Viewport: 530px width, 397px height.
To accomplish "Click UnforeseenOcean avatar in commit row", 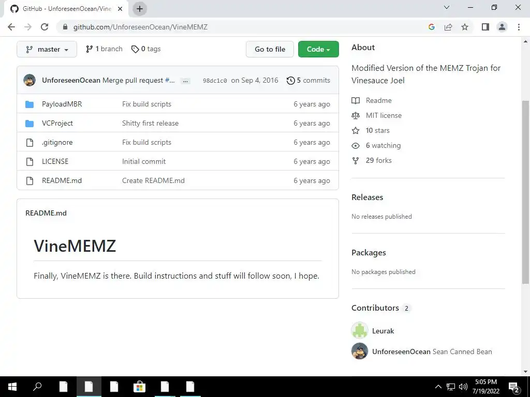I will point(30,80).
